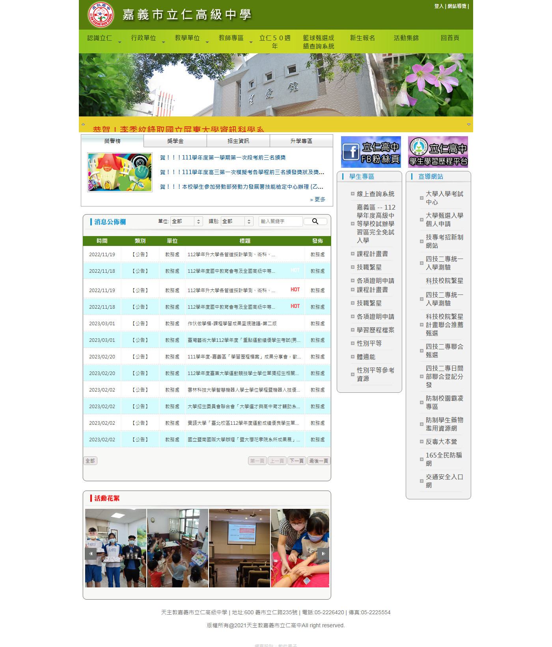
Task: Click marquee down arrow at right edge
Action: [468, 124]
